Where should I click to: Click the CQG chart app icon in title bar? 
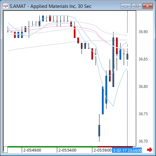(6, 6)
